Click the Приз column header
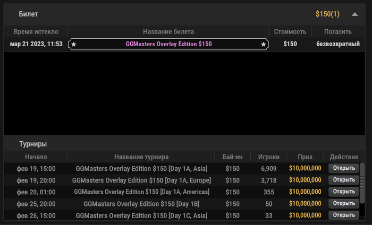372x225 pixels. (305, 157)
